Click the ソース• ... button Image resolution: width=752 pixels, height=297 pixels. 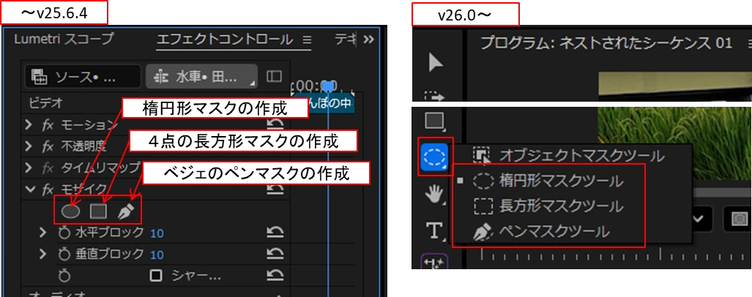point(83,77)
